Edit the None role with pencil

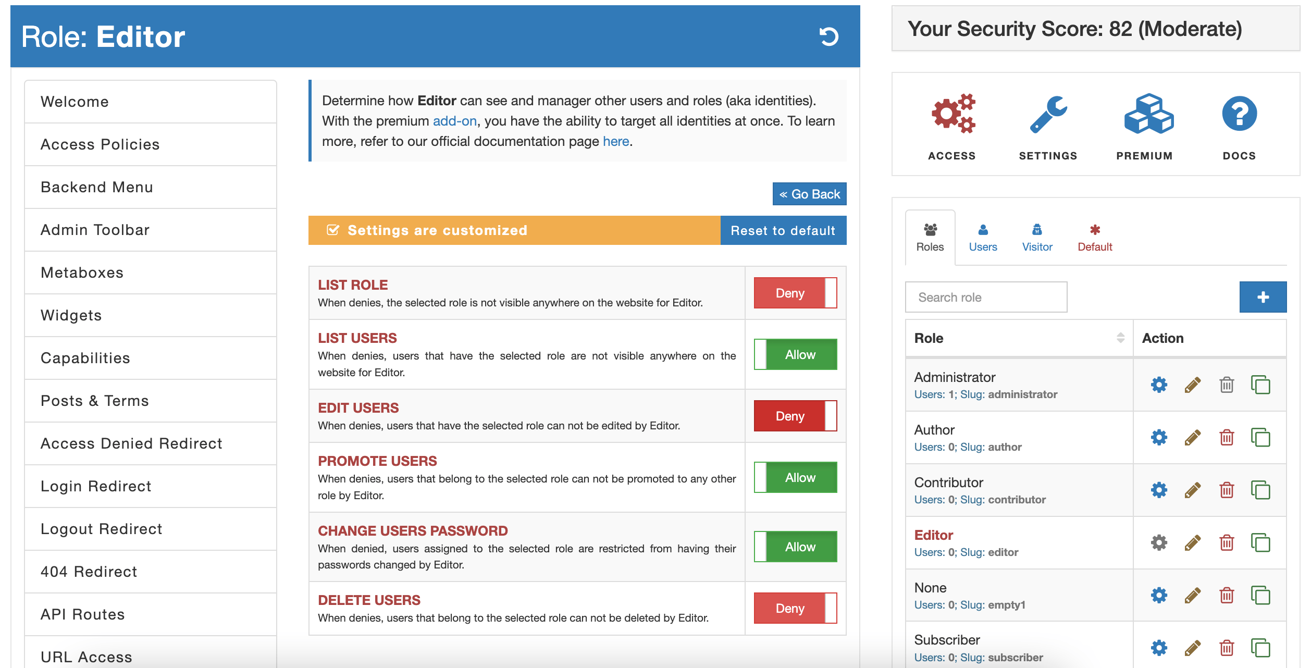pyautogui.click(x=1193, y=595)
